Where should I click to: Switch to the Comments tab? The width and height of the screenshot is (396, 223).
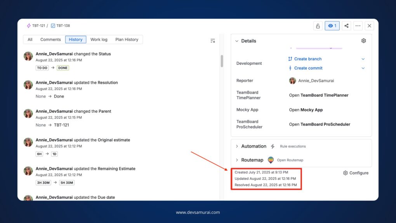pyautogui.click(x=50, y=40)
